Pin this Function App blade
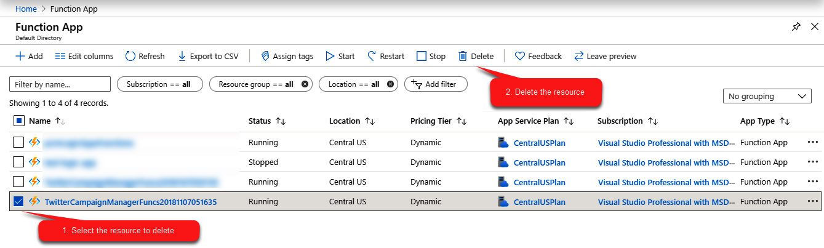Viewport: 824px width, 248px height. (796, 27)
